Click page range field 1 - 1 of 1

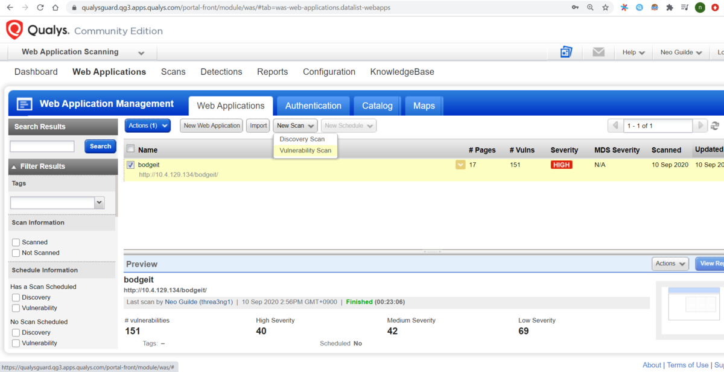(658, 125)
